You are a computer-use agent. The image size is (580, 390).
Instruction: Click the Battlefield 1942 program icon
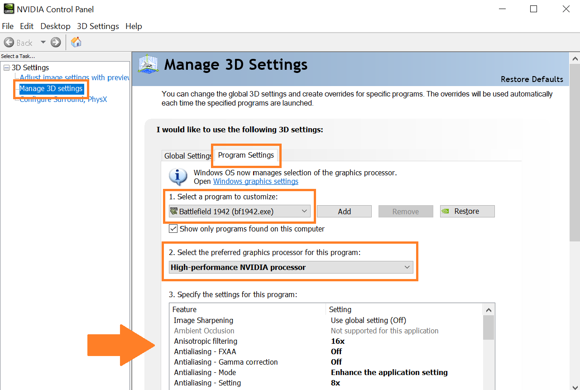pos(174,211)
